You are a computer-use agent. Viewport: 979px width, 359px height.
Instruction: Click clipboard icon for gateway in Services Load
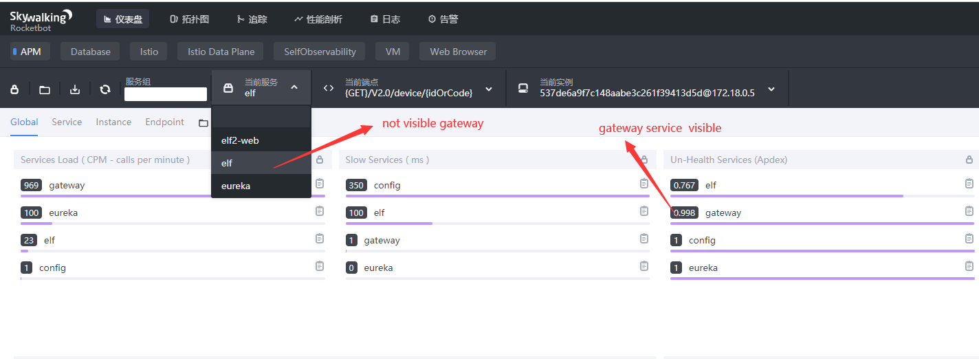(x=320, y=184)
